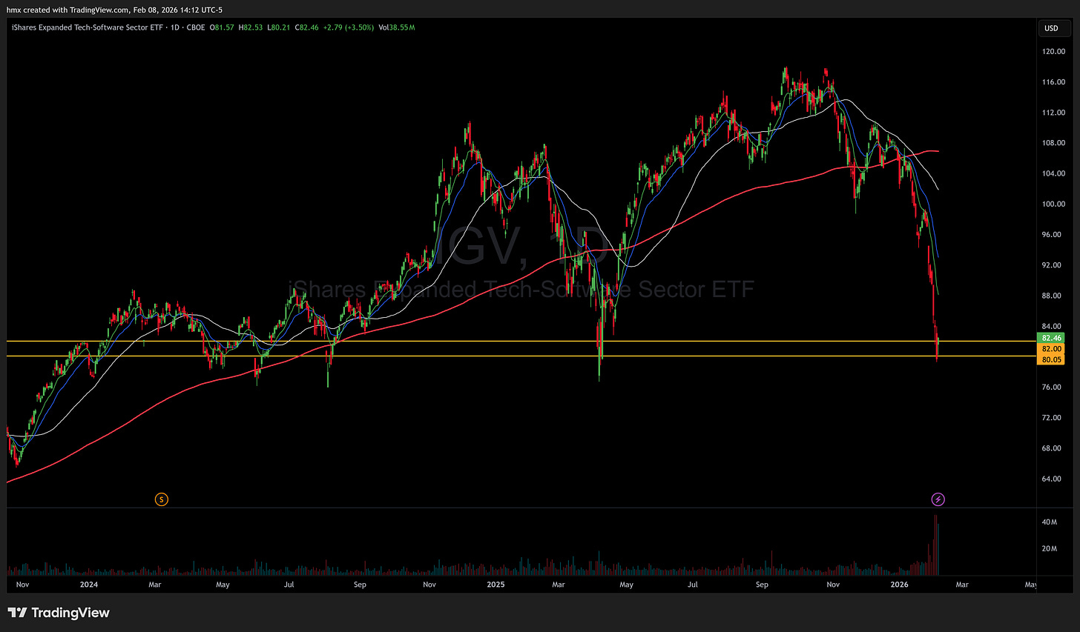This screenshot has width=1080, height=632.
Task: Click the CBOE exchange label
Action: [x=197, y=27]
